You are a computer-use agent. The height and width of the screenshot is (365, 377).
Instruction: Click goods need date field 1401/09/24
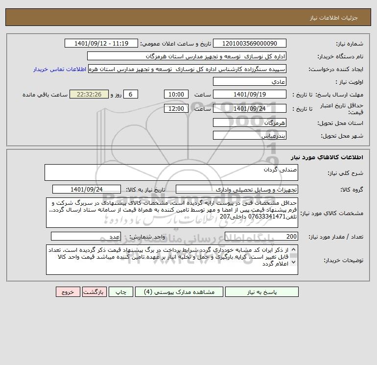pyautogui.click(x=87, y=189)
